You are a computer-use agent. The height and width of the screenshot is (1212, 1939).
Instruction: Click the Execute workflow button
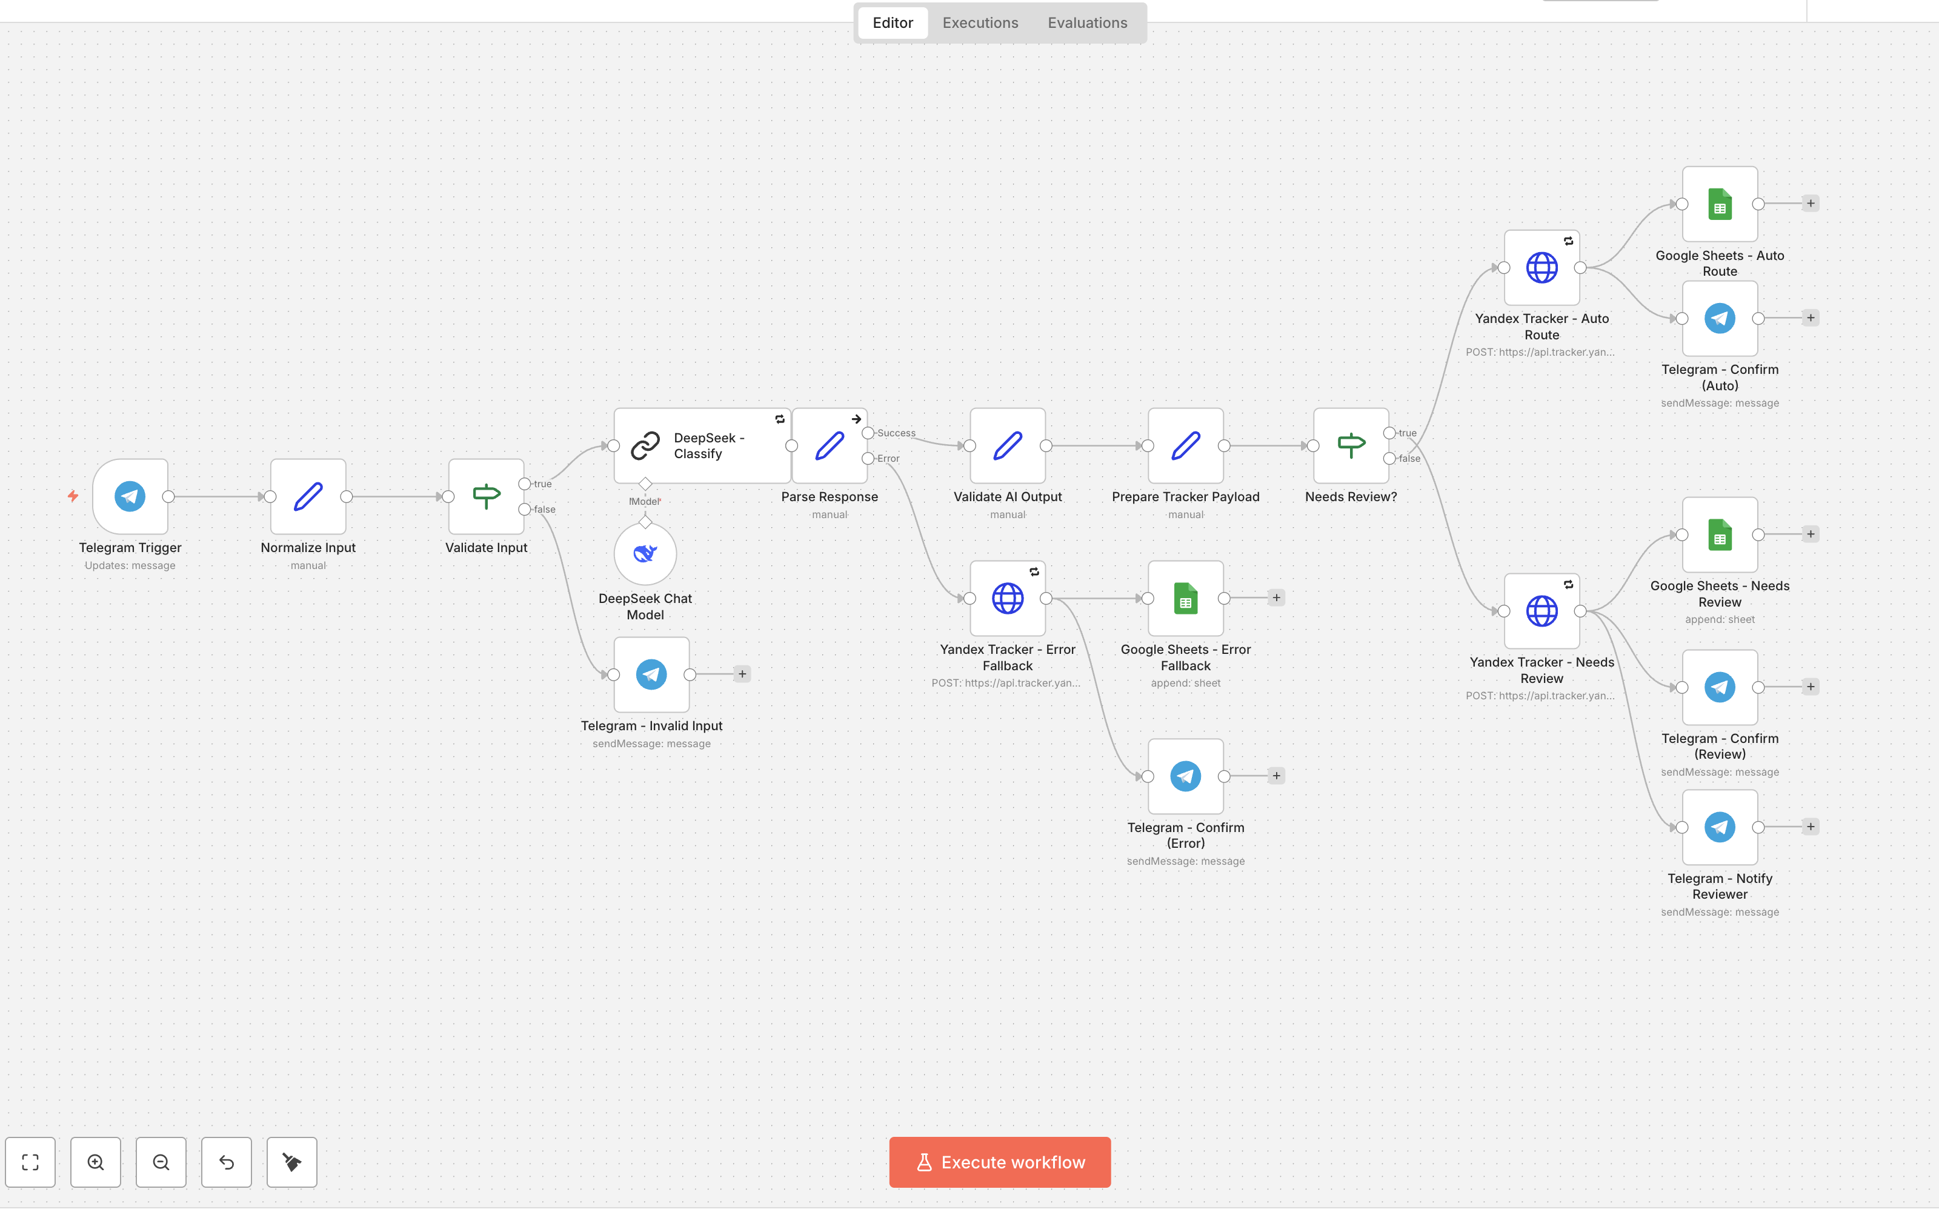coord(999,1162)
